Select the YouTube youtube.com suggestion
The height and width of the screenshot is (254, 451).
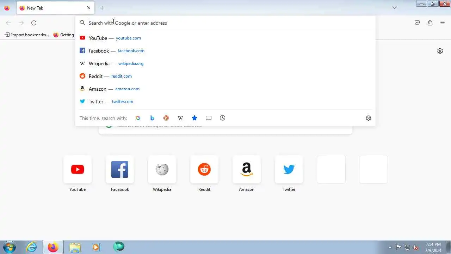pyautogui.click(x=225, y=38)
